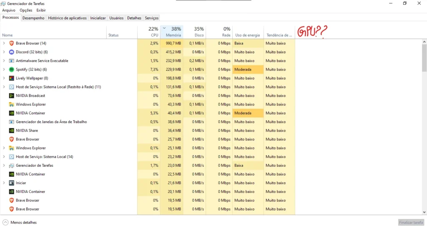Click the Menos detalhes circle arrow icon

pos(5,223)
